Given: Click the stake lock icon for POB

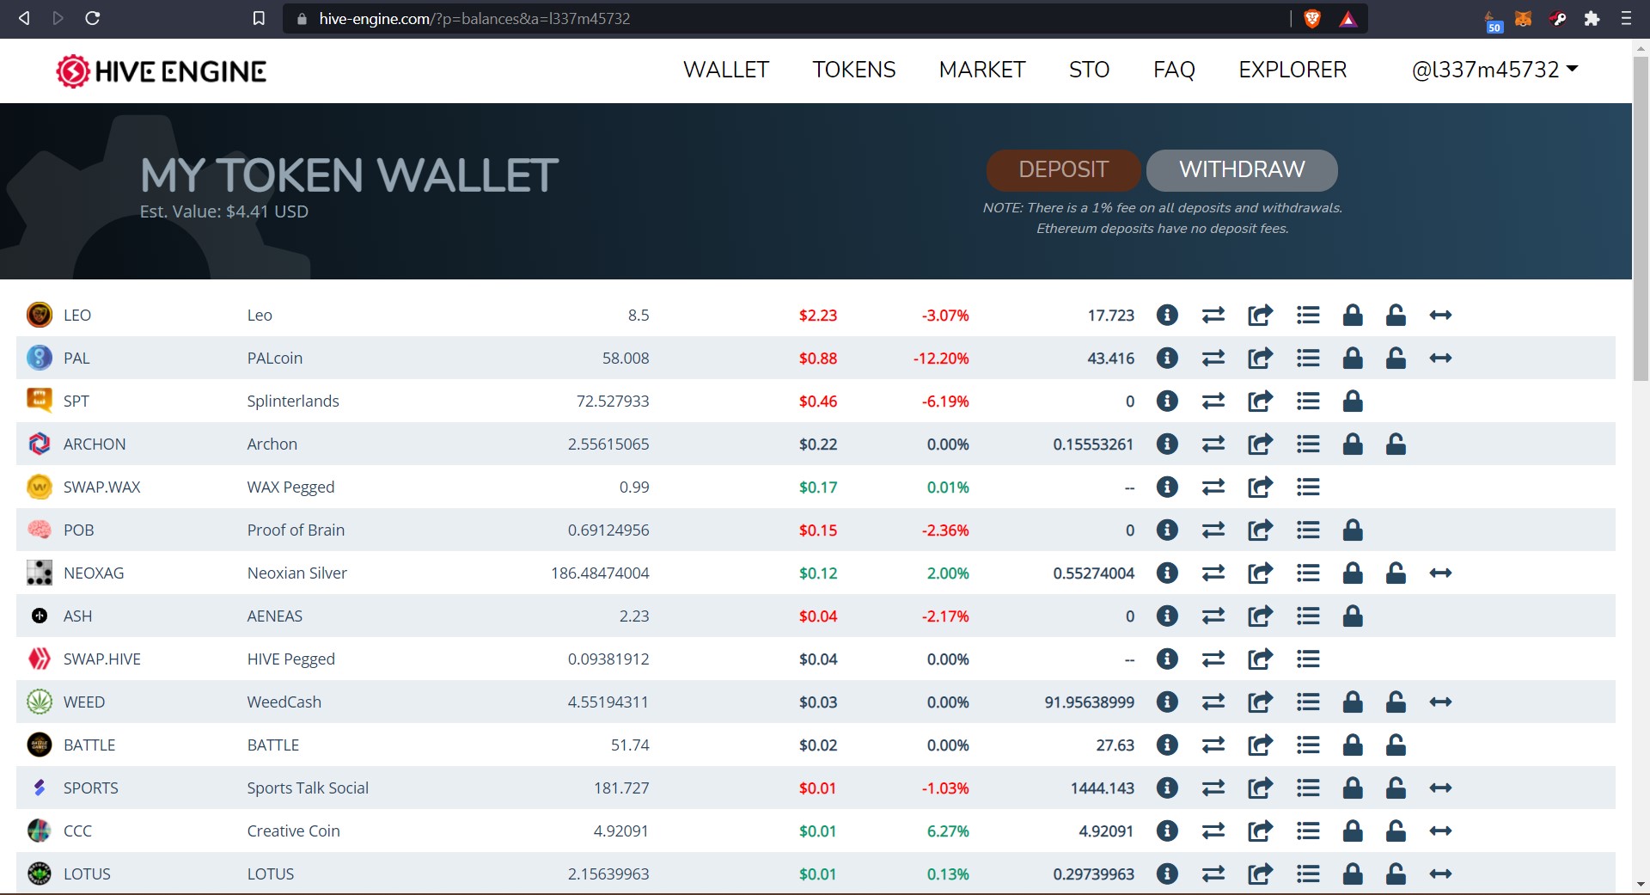Looking at the screenshot, I should point(1353,530).
